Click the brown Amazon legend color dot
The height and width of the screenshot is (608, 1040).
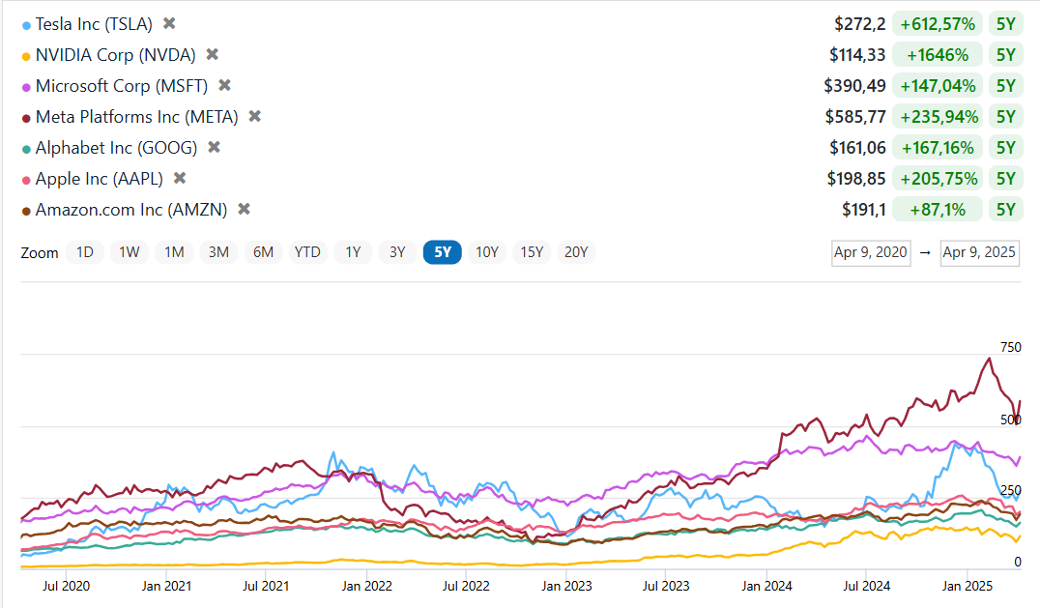[26, 212]
